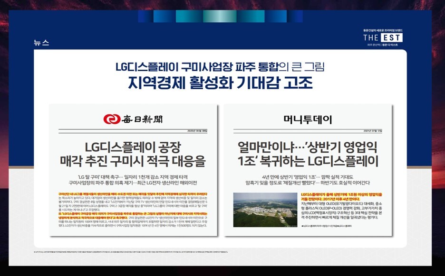The height and width of the screenshot is (276, 445).
Task: Click the THE EST brand logo
Action: [x=383, y=37]
